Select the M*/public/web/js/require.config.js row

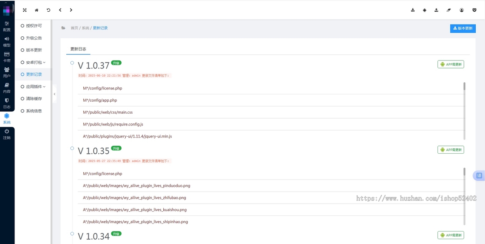[270, 124]
